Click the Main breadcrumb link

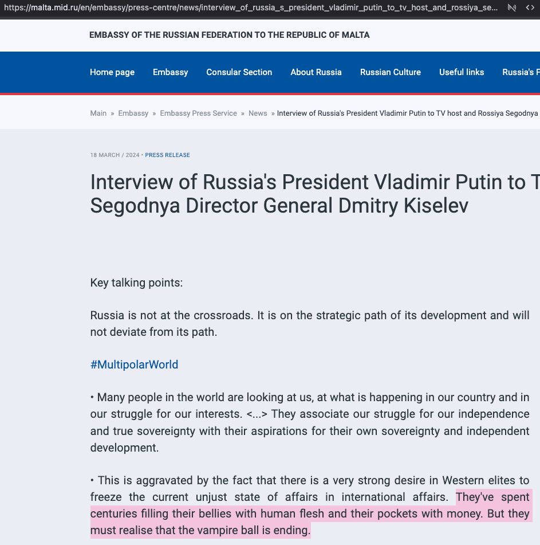(98, 113)
